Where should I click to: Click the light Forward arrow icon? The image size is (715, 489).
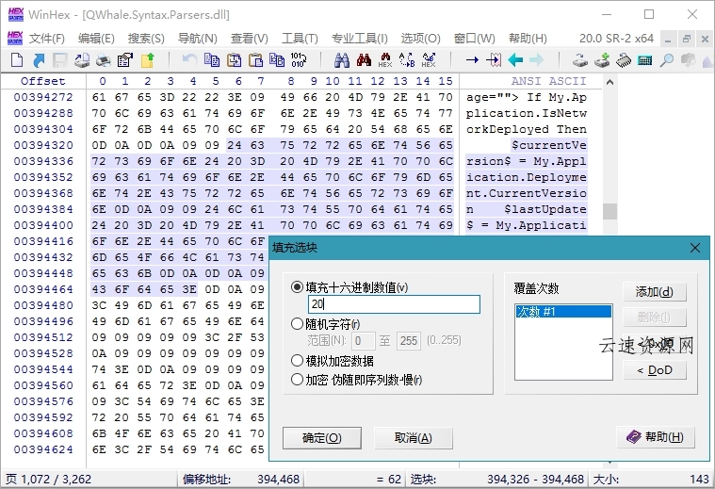[537, 59]
